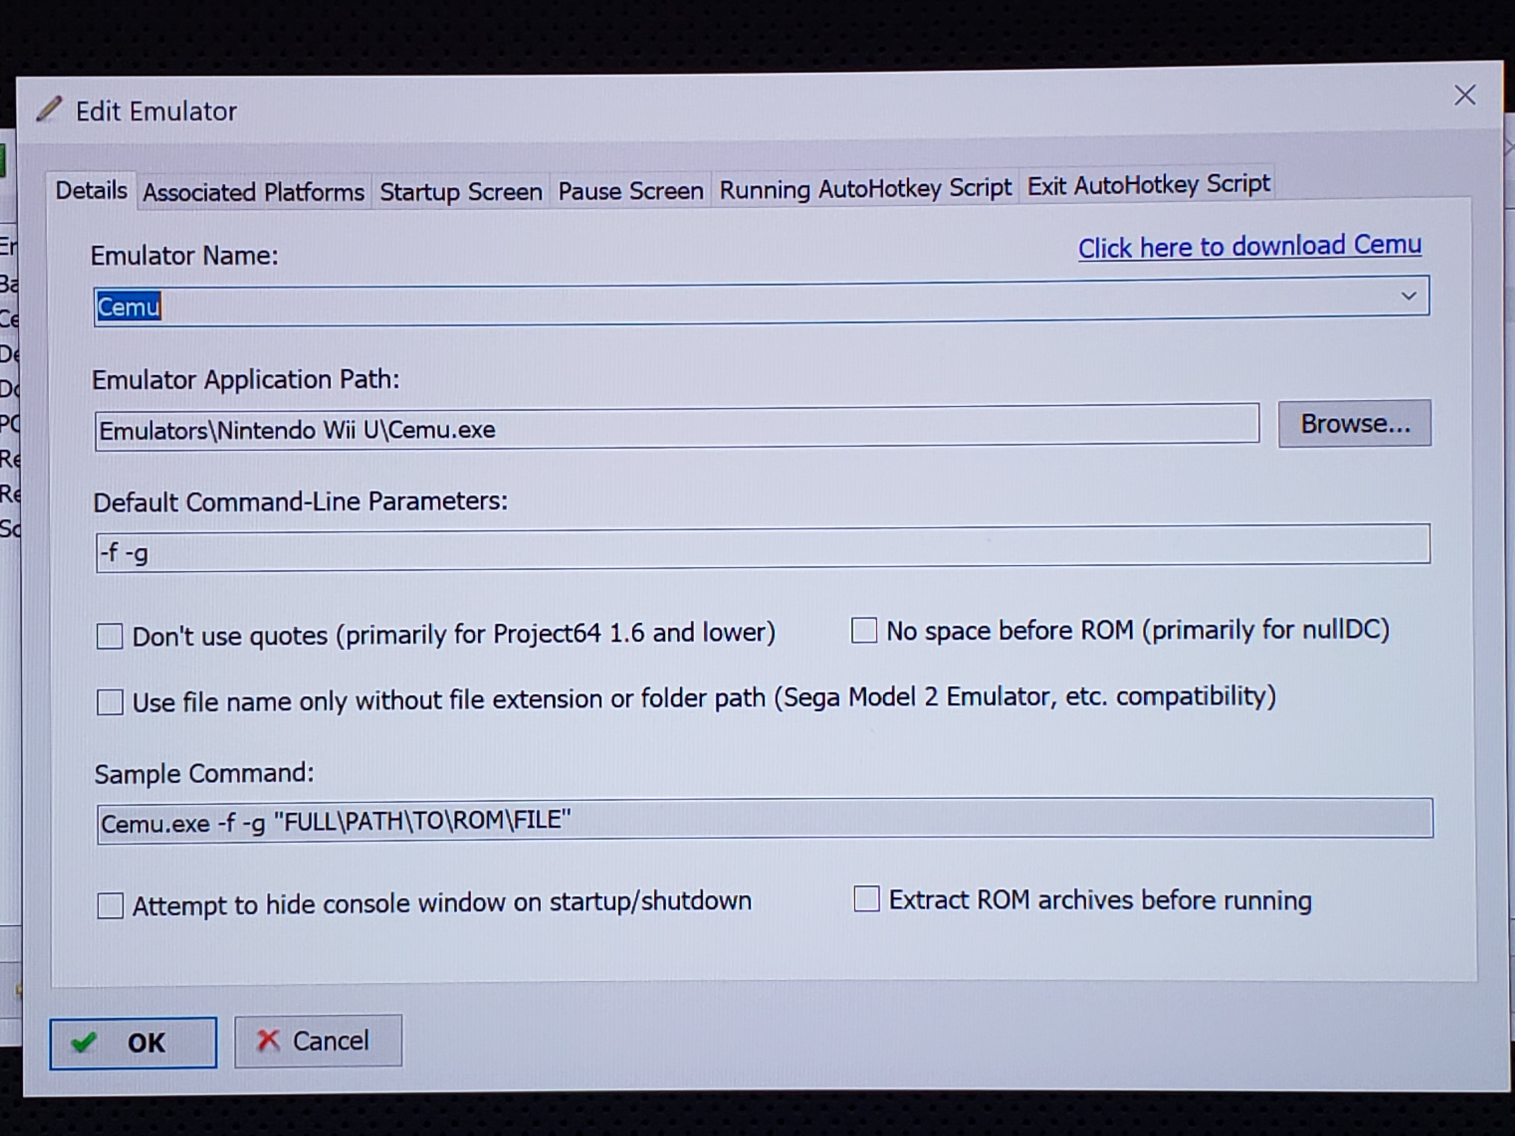Viewport: 1515px width, 1136px height.
Task: Open the Pause Screen tab
Action: [x=631, y=190]
